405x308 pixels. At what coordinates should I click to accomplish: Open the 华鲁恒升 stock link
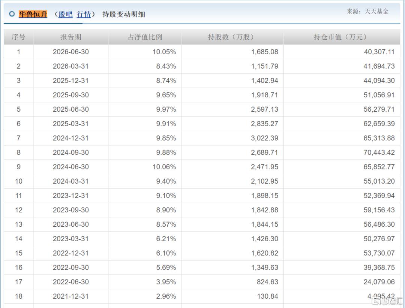pos(33,14)
